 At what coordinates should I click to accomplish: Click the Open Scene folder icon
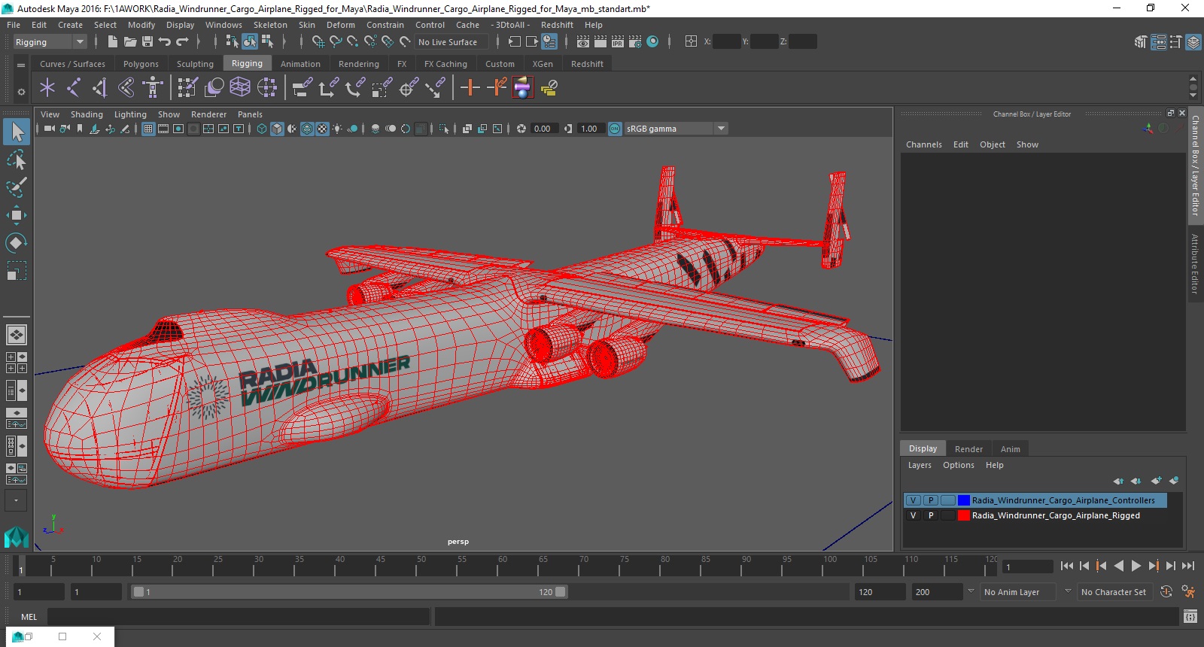point(130,42)
